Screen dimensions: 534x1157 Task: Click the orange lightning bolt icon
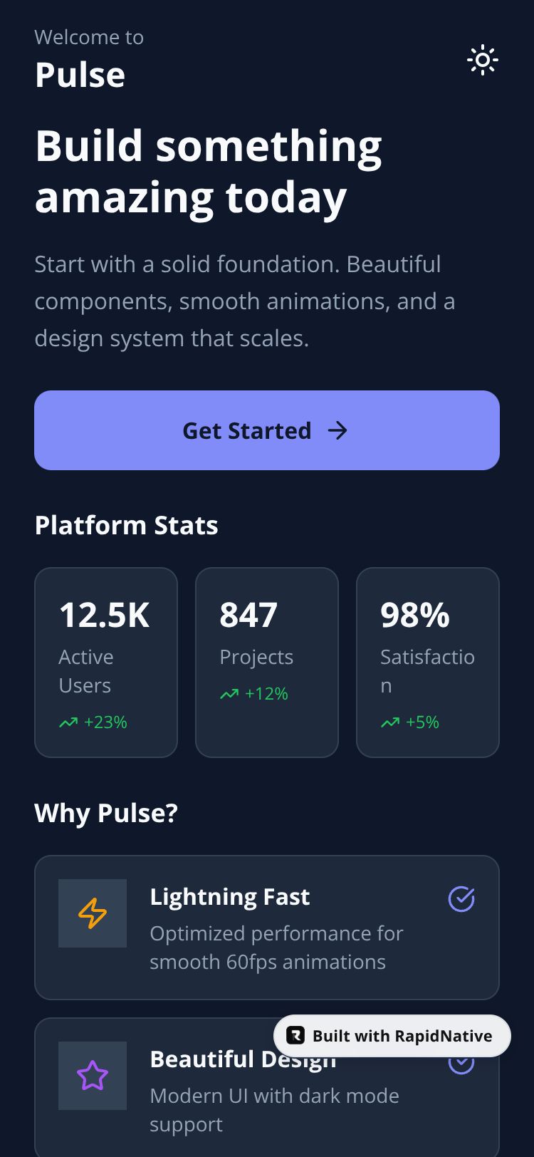point(93,913)
